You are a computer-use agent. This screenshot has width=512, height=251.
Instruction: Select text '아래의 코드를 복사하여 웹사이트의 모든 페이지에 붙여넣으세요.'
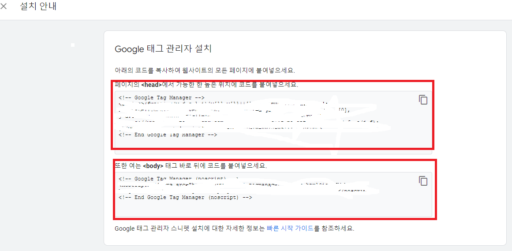coord(205,70)
